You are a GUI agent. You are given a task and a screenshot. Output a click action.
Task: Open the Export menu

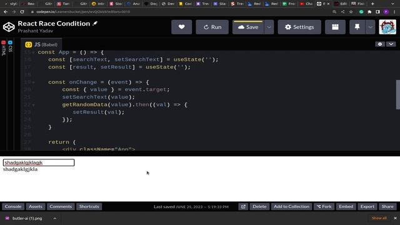coord(367,207)
